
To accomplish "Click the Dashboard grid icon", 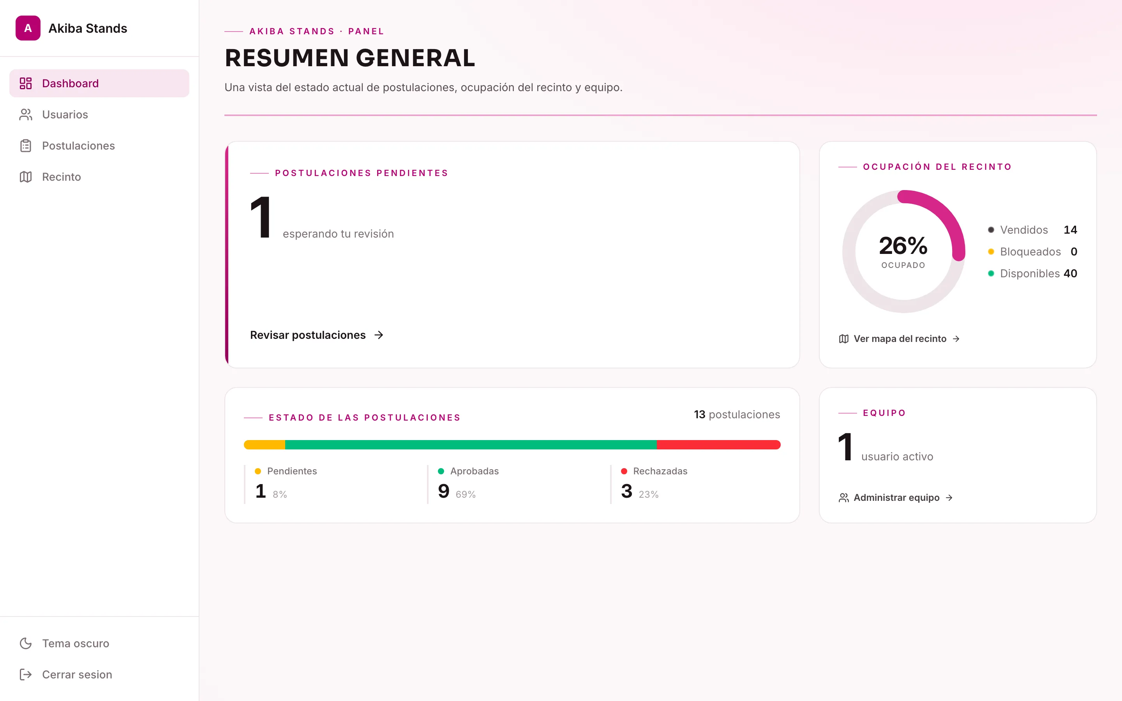I will pyautogui.click(x=25, y=83).
